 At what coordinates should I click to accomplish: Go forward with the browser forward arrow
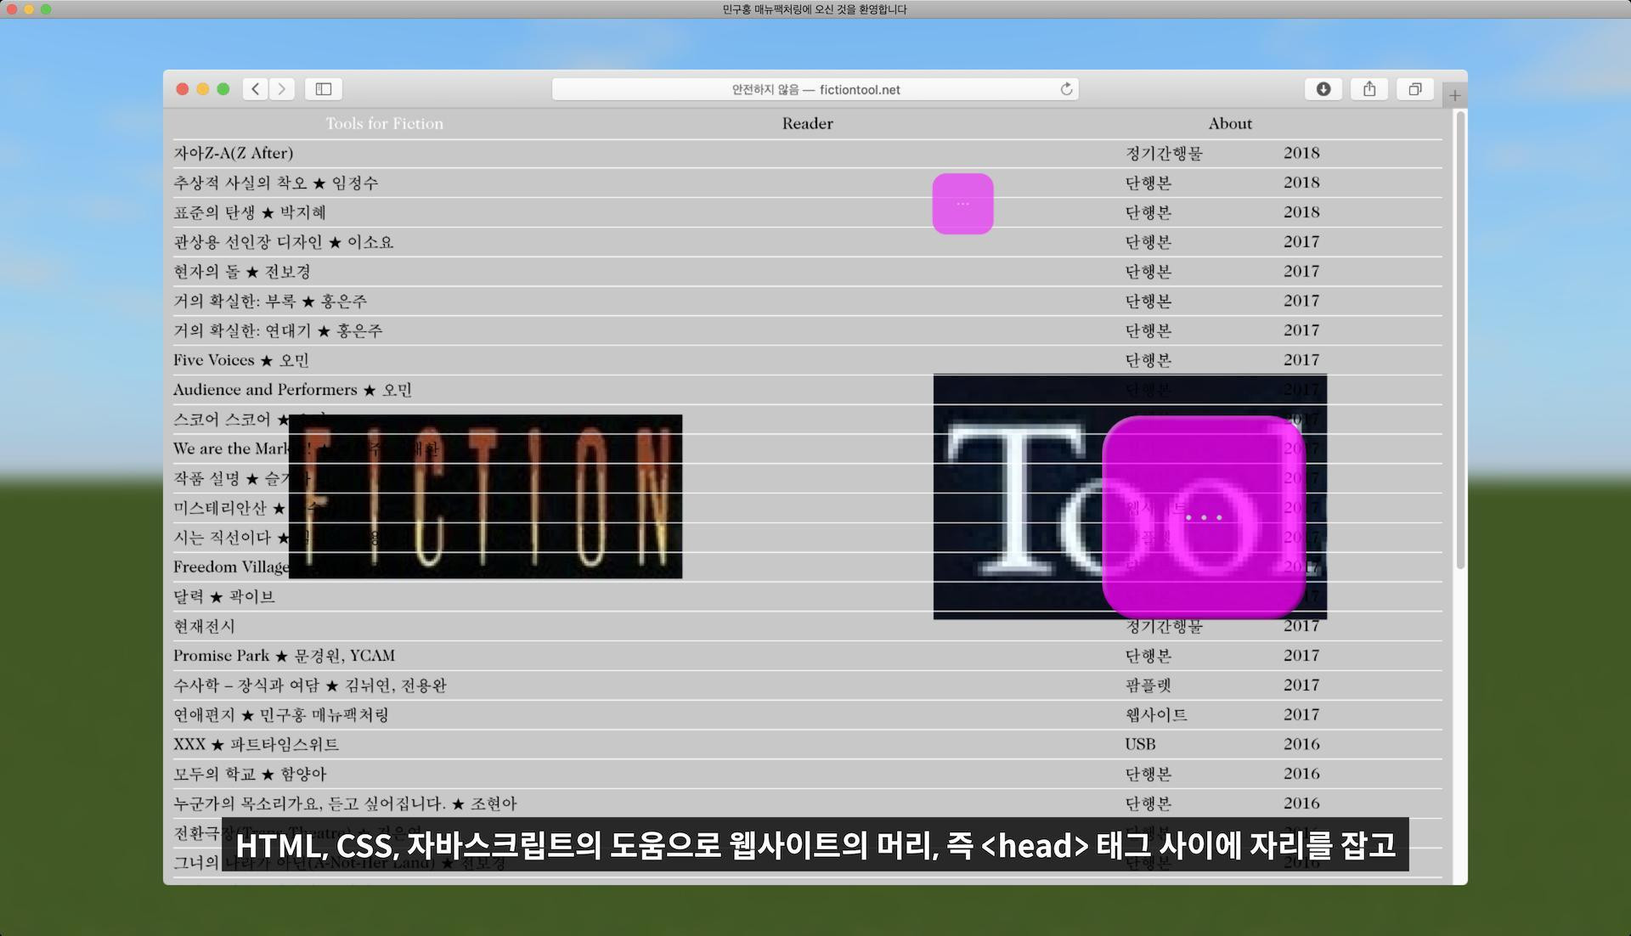(282, 89)
